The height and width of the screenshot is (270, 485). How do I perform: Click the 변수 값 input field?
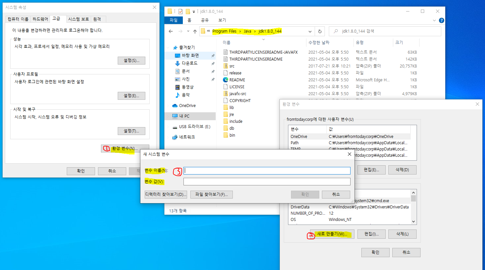(x=267, y=182)
